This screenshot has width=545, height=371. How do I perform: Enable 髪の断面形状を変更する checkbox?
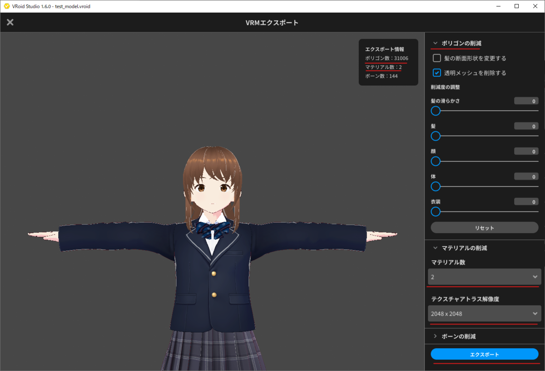(x=437, y=58)
